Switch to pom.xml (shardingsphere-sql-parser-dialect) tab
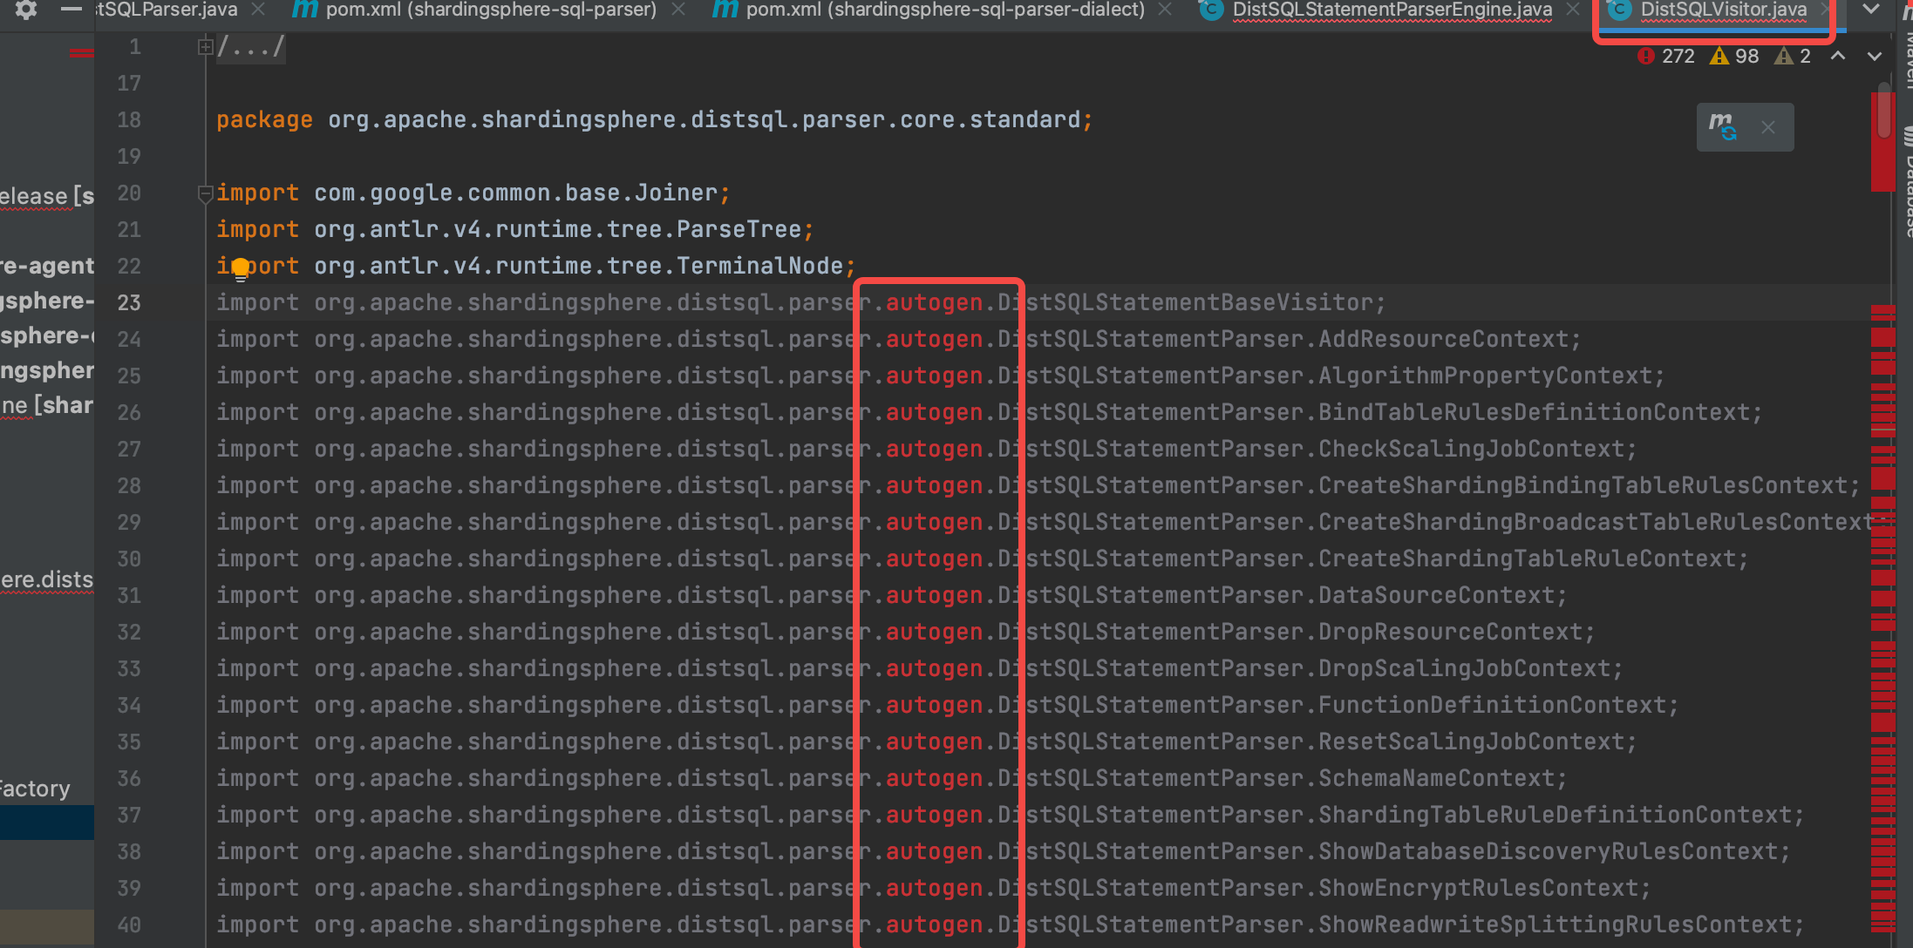This screenshot has height=948, width=1913. (x=944, y=10)
